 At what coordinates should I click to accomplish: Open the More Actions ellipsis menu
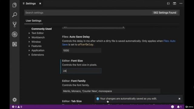[181, 3]
